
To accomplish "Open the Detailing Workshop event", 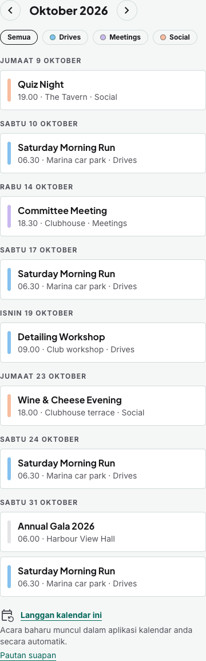I will click(x=103, y=343).
